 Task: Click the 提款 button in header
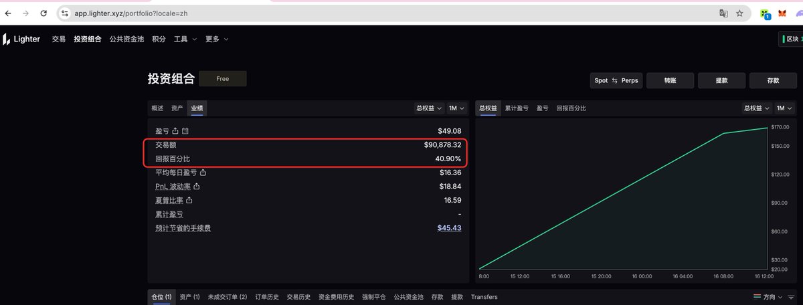[722, 80]
